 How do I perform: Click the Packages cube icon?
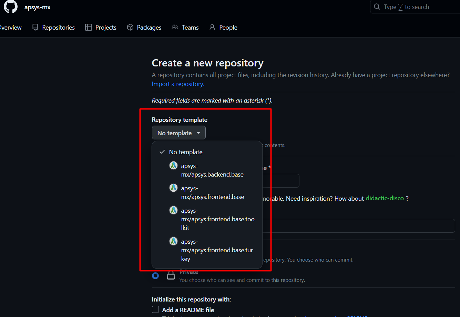[130, 27]
